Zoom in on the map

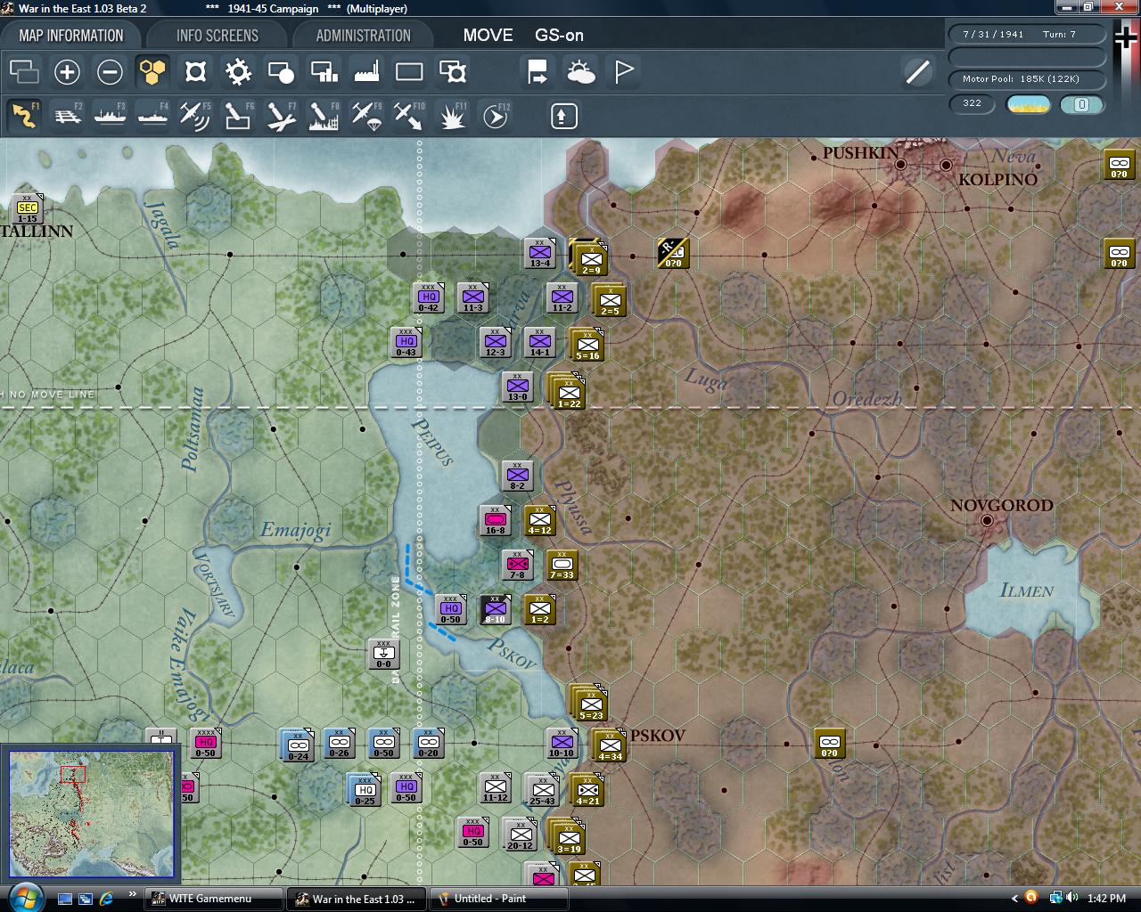tap(67, 71)
